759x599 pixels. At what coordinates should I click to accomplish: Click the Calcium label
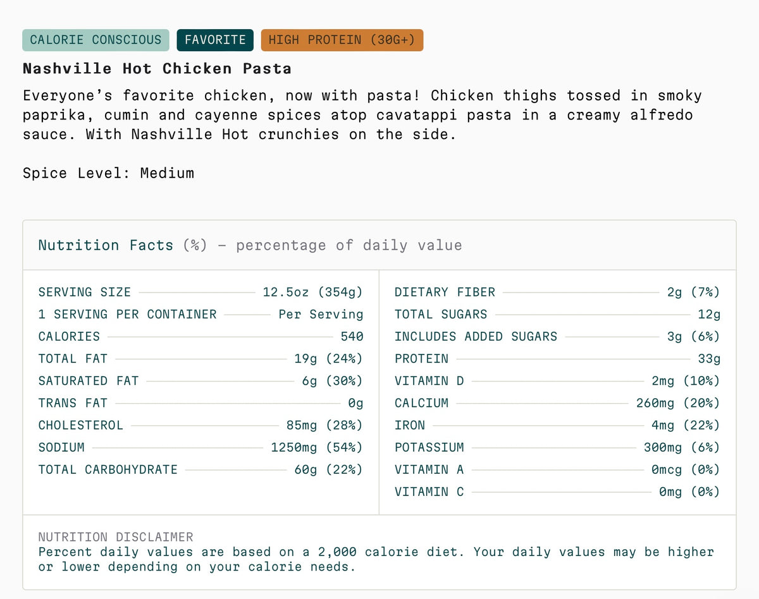[x=422, y=402]
